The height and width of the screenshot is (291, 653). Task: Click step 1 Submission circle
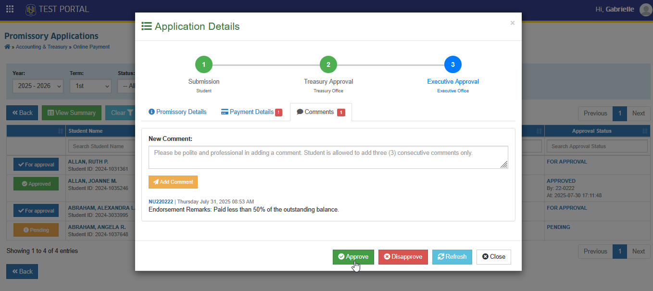(x=204, y=64)
